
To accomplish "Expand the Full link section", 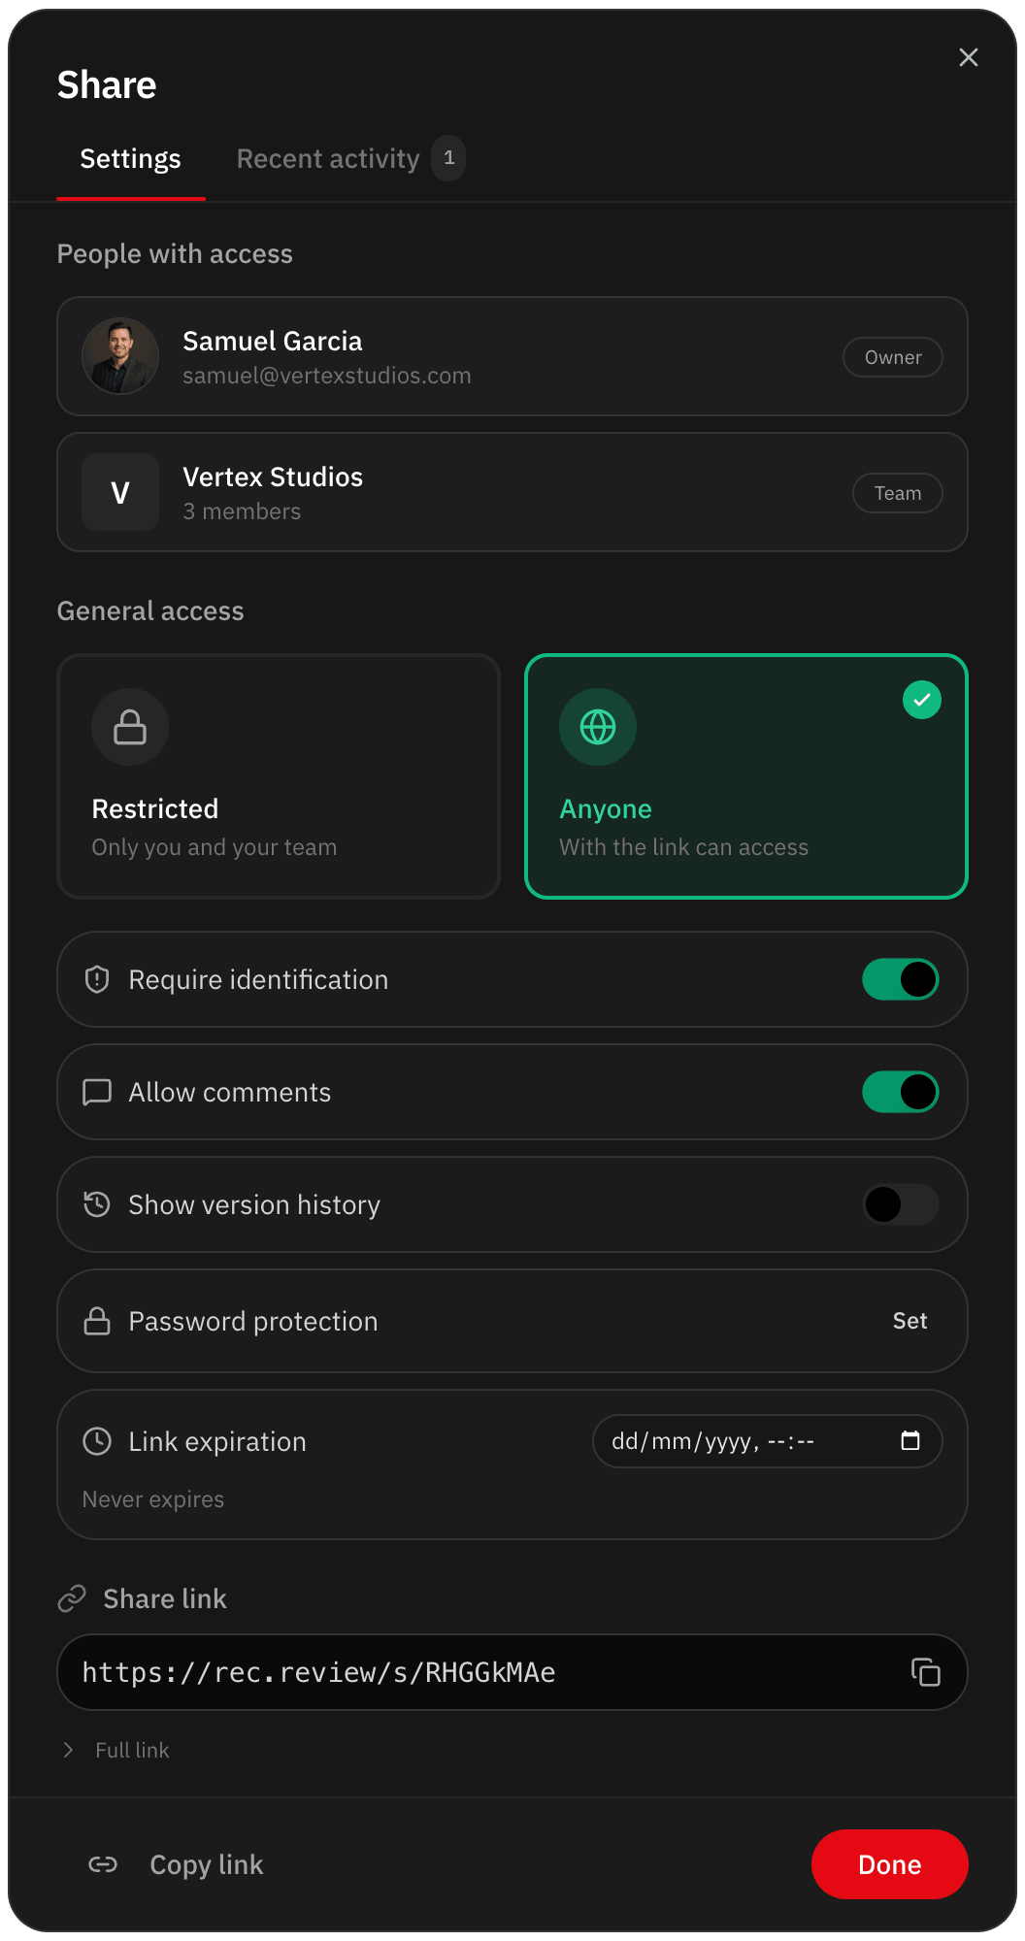I will (x=115, y=1750).
